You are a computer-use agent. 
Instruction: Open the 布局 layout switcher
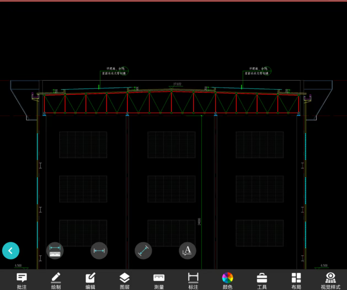(x=296, y=280)
